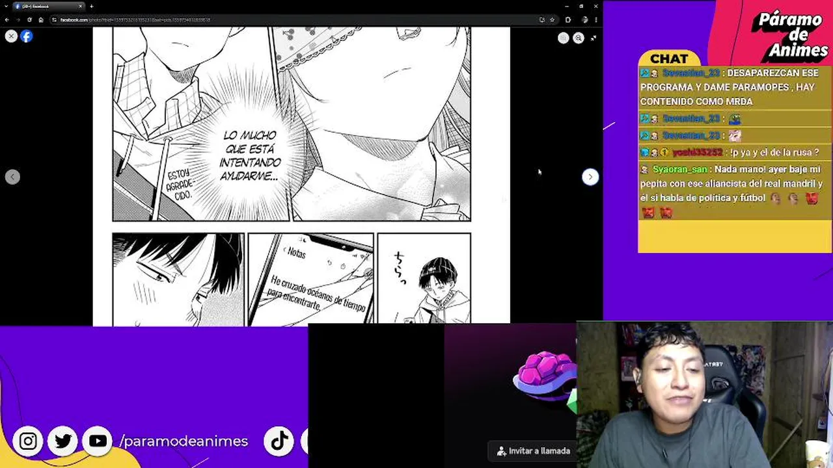833x468 pixels.
Task: Open the Chrome three-dot menu
Action: pyautogui.click(x=596, y=19)
